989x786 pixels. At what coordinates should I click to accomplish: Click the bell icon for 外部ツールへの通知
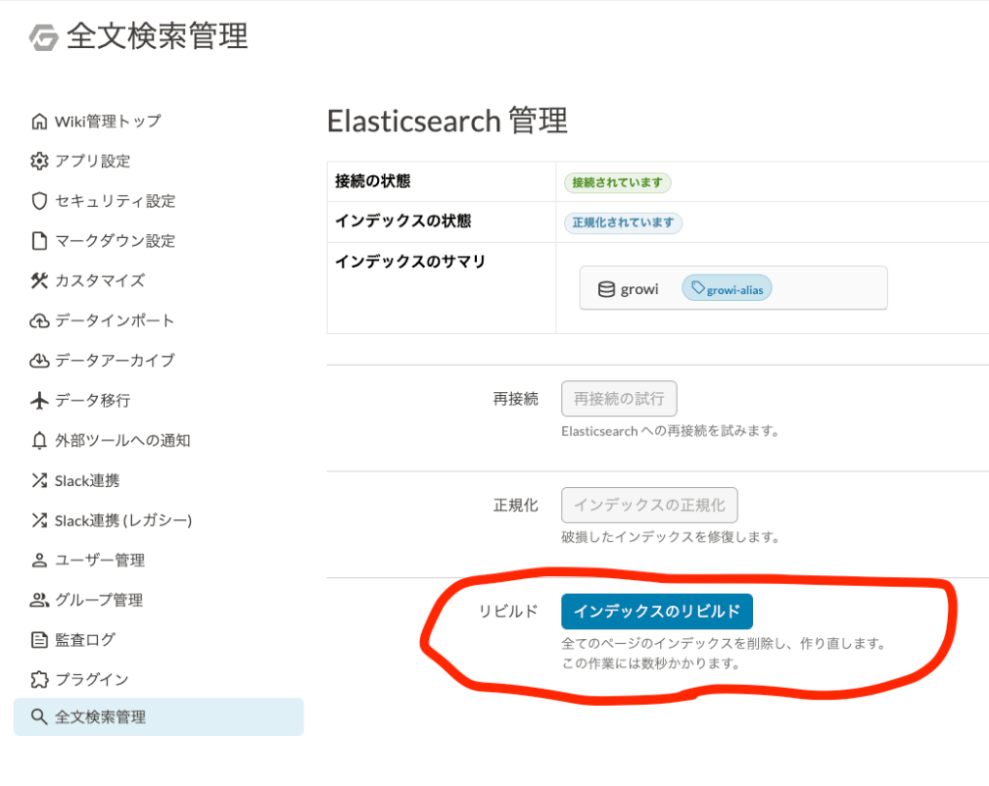point(39,440)
